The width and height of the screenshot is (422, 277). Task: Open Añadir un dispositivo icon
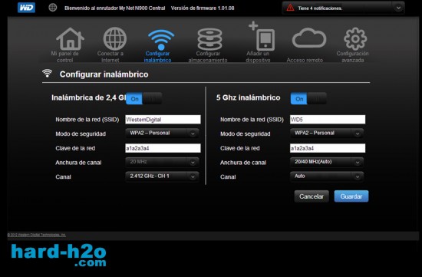(262, 36)
